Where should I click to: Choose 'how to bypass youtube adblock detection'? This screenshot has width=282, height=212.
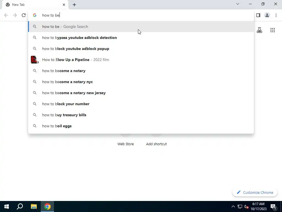[141, 38]
